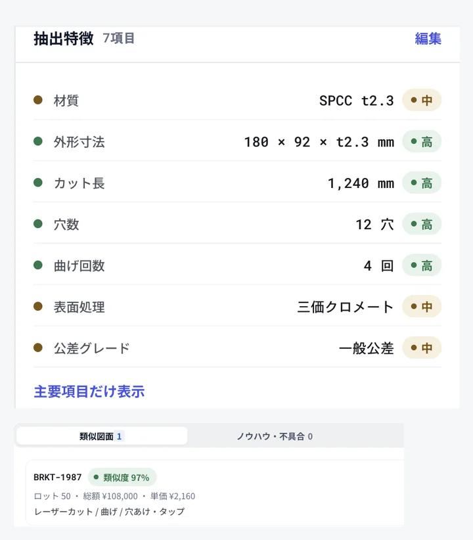
Task: Click the green status dot beside 穴数
Action: tap(38, 224)
